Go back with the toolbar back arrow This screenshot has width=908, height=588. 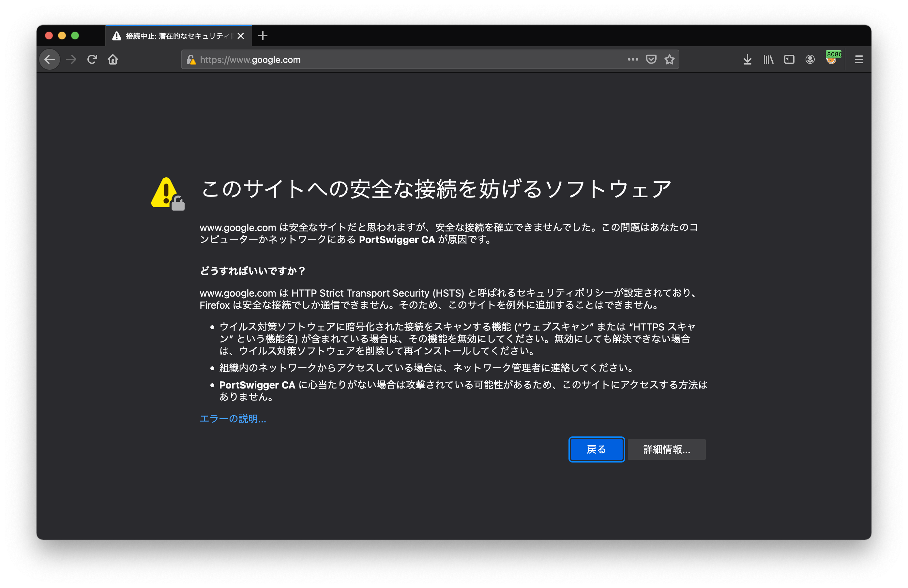(x=50, y=60)
